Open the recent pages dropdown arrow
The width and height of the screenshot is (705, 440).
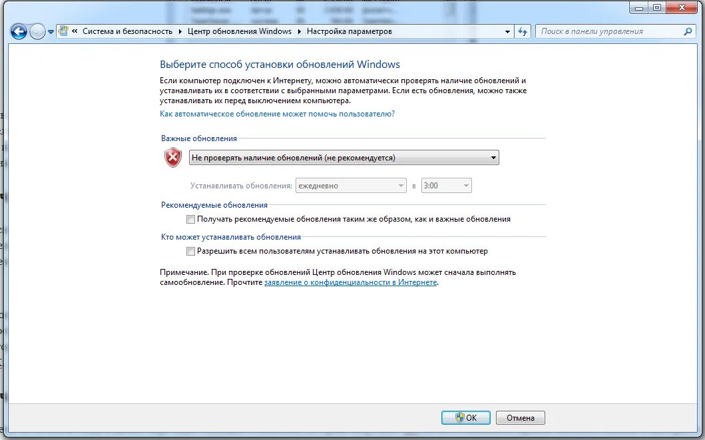tap(51, 32)
